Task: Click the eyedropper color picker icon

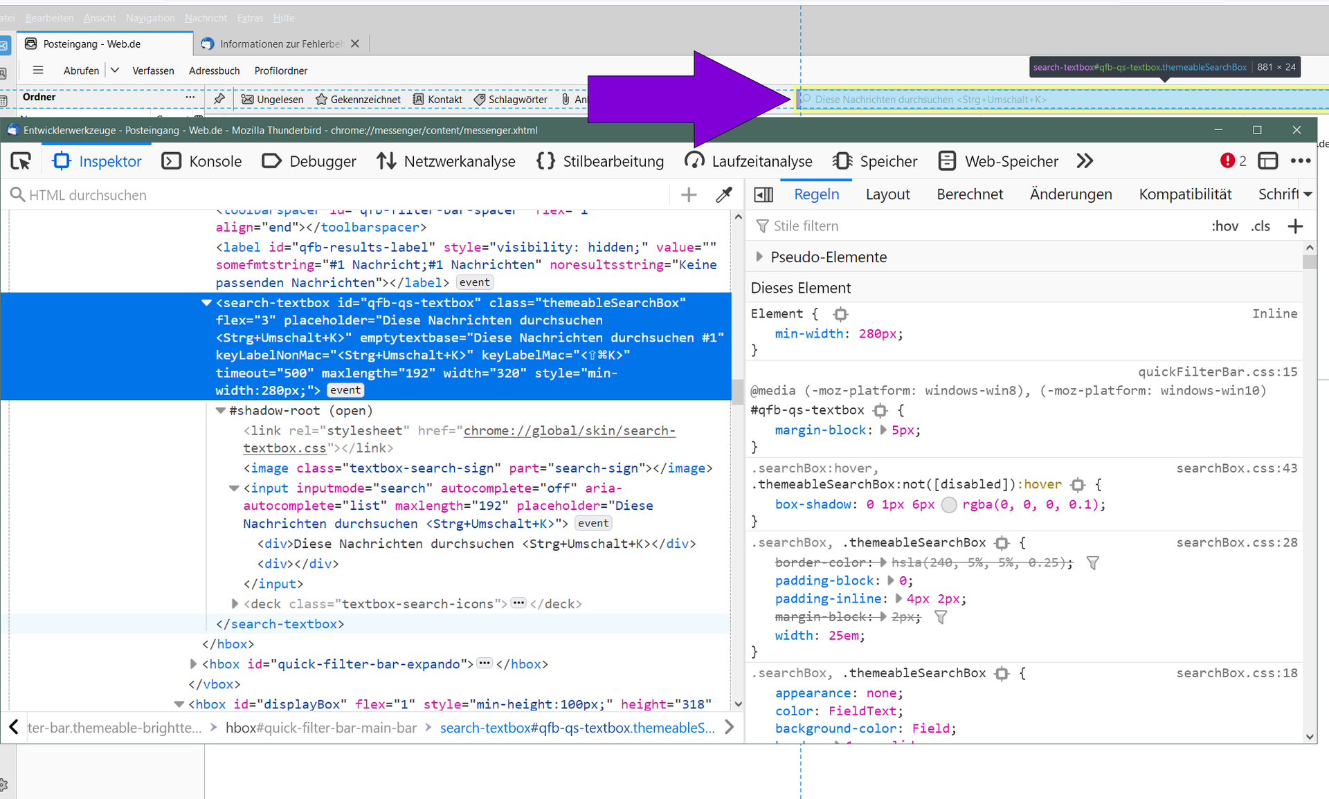Action: click(x=724, y=195)
